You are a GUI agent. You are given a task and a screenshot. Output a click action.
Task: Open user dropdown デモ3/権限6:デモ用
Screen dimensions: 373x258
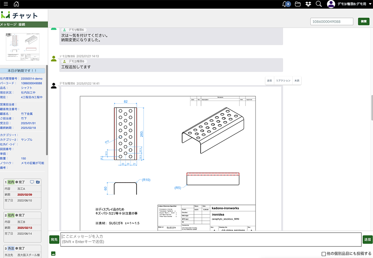point(354,4)
